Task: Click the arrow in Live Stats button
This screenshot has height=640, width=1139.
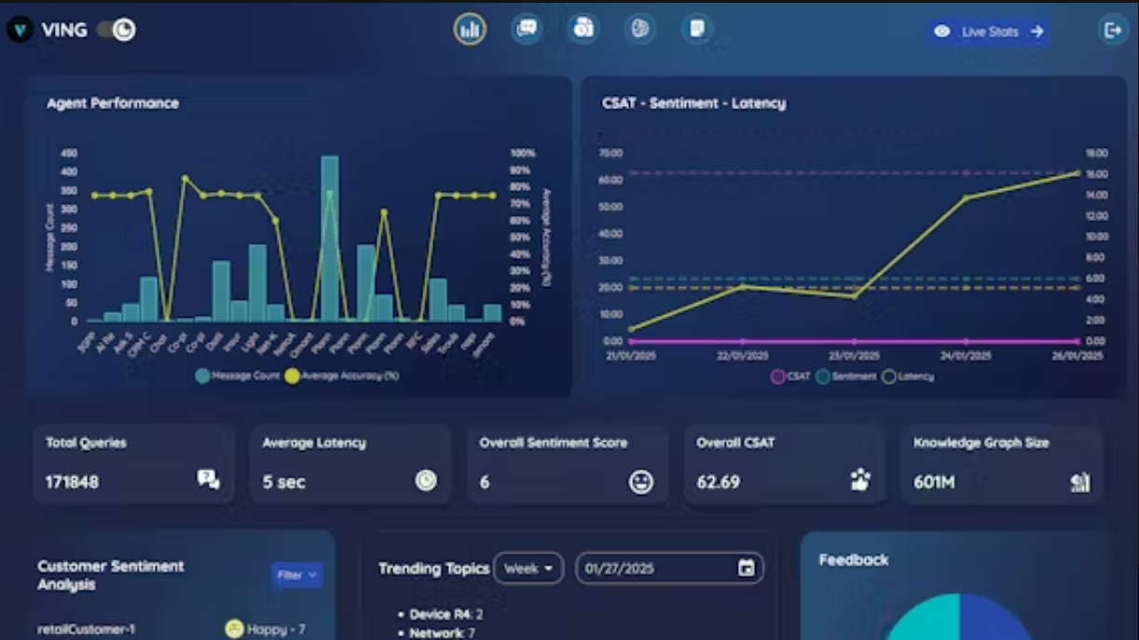Action: 1036,32
